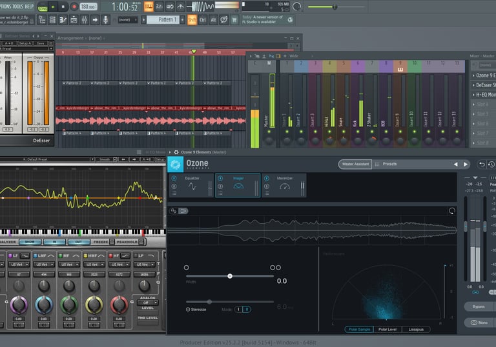This screenshot has height=347, width=496.
Task: Select the Hi Hat mixer track
Action: [329, 104]
